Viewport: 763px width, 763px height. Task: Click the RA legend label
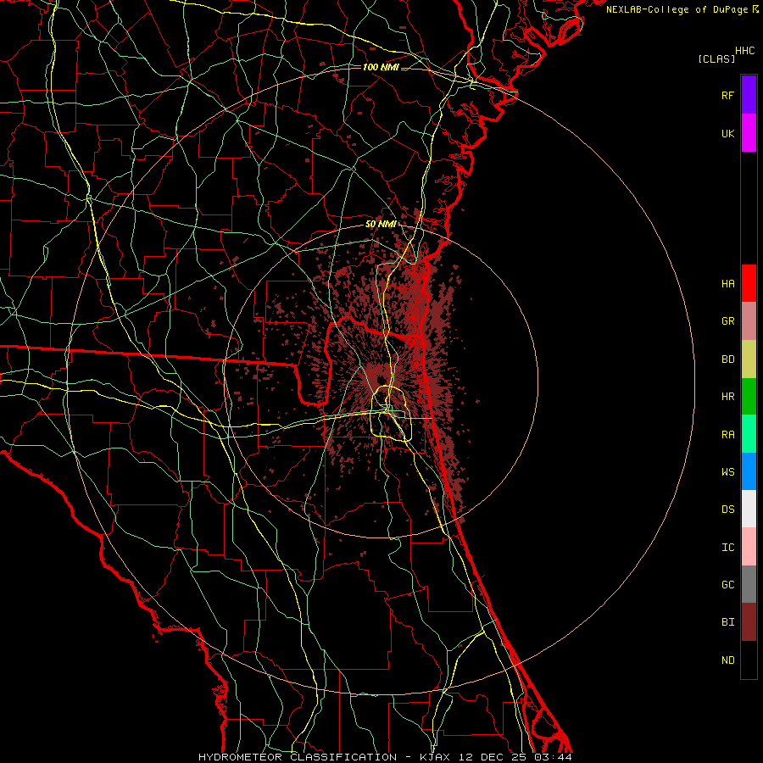click(727, 434)
